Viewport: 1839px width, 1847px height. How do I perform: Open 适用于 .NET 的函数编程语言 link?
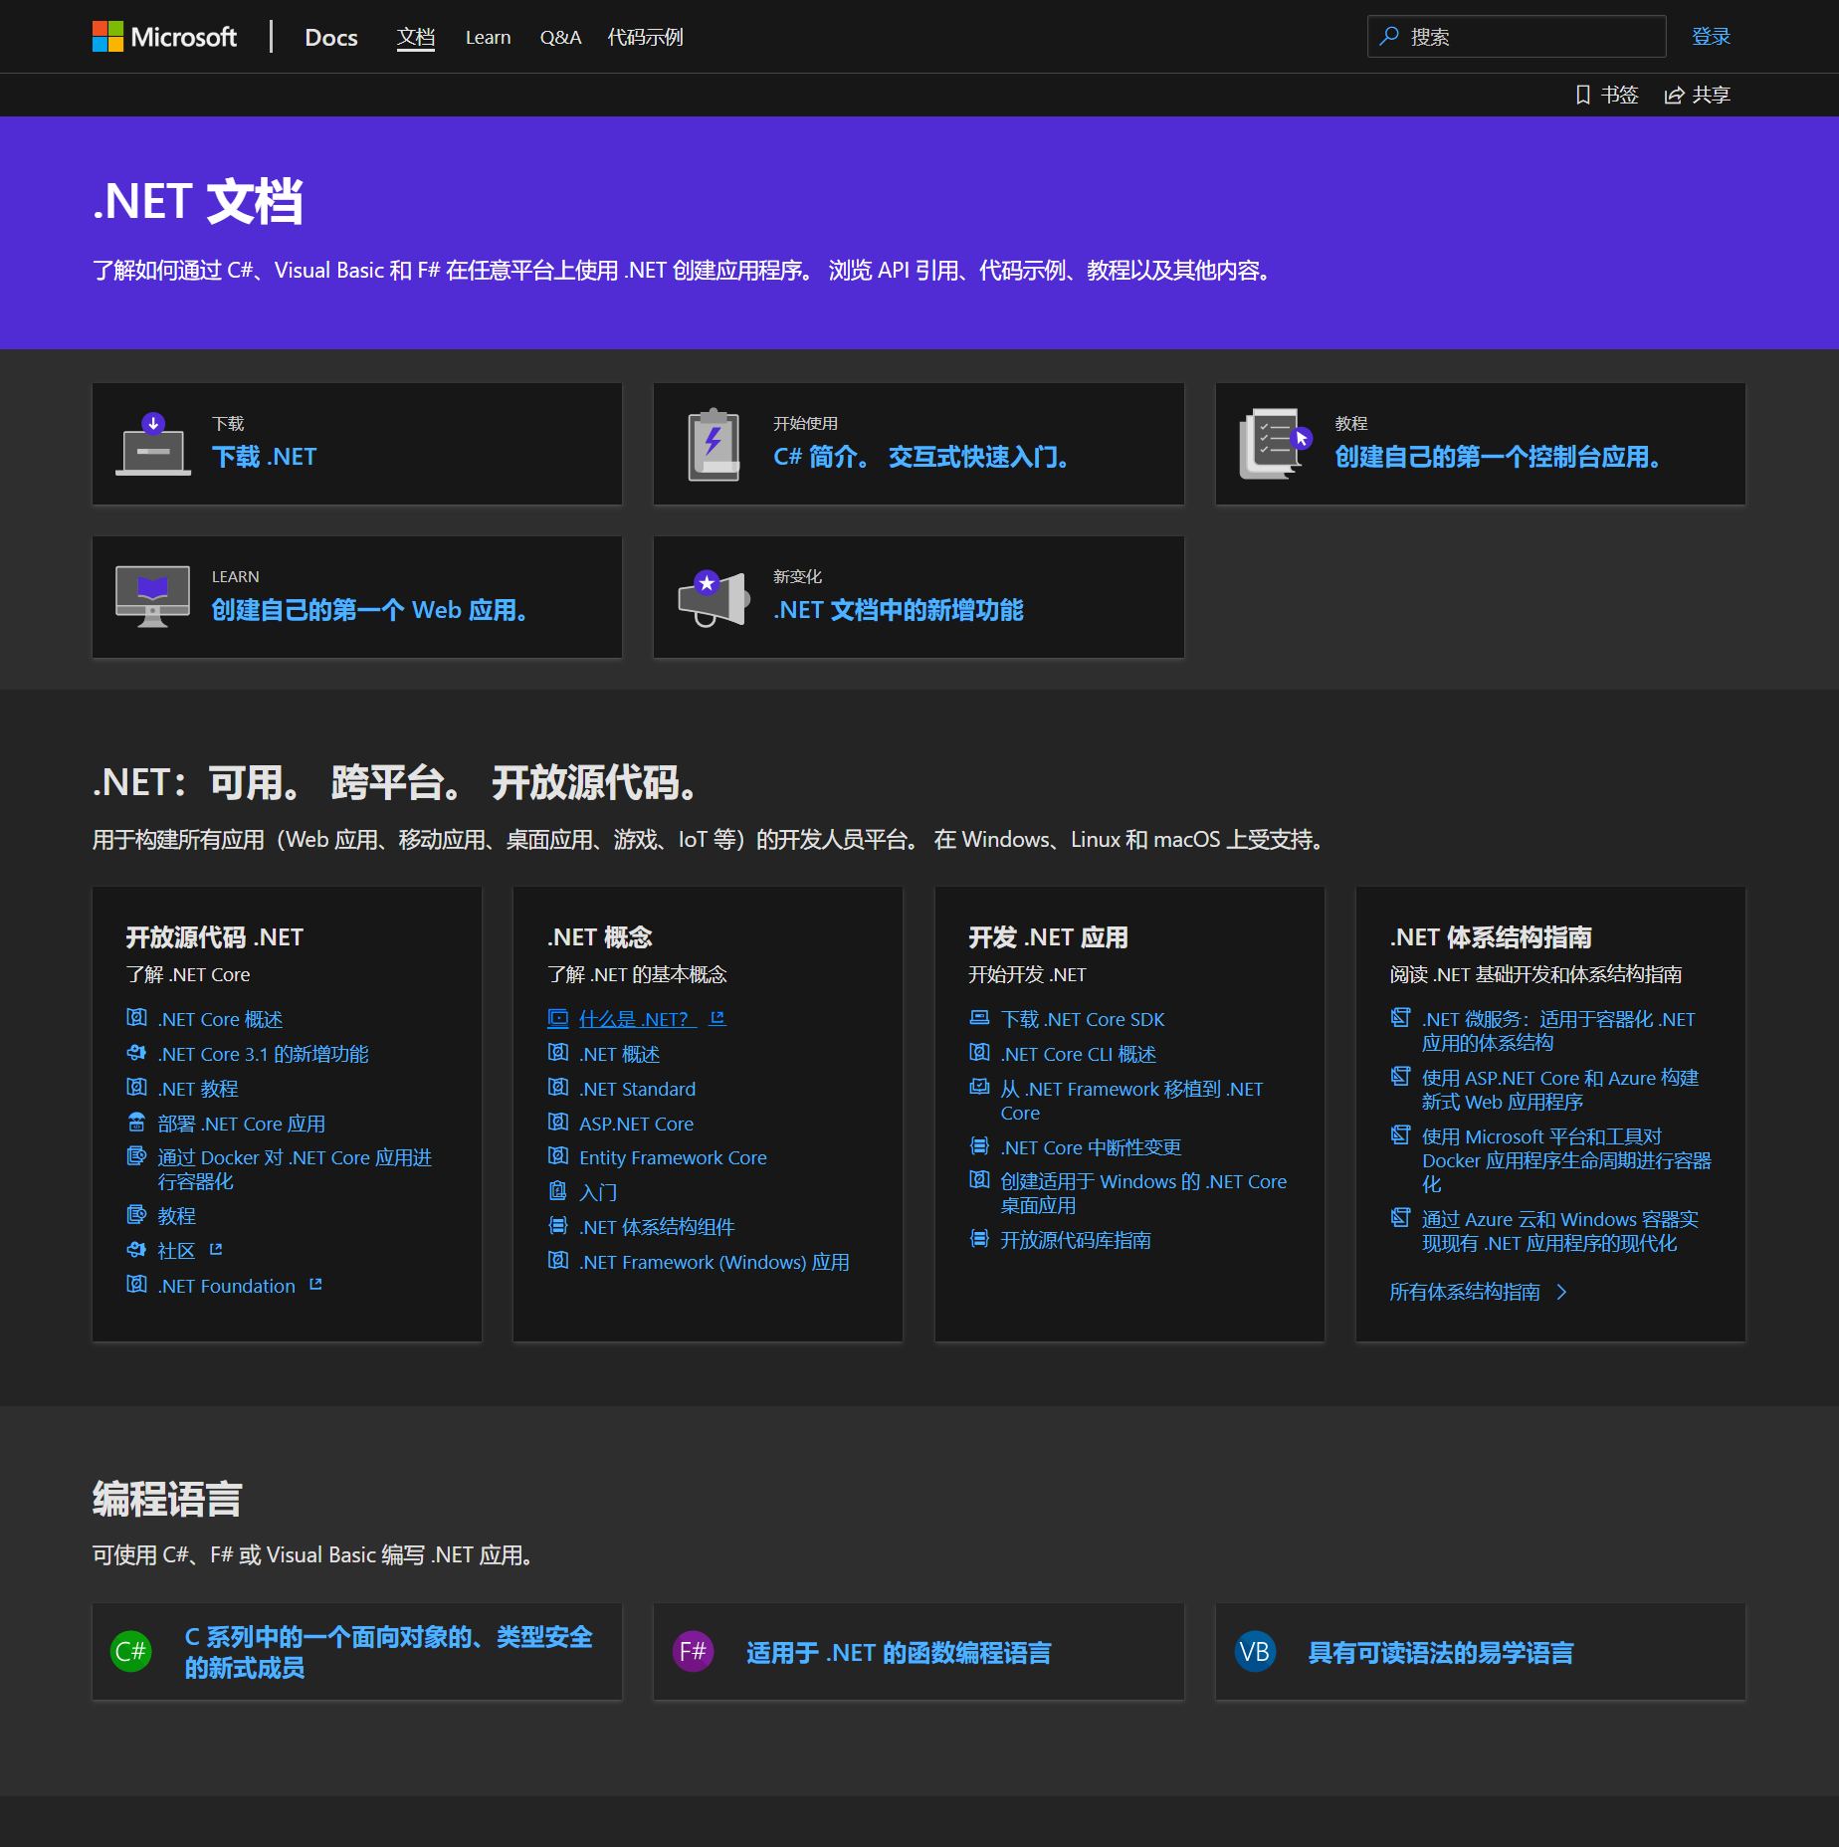pos(899,1653)
